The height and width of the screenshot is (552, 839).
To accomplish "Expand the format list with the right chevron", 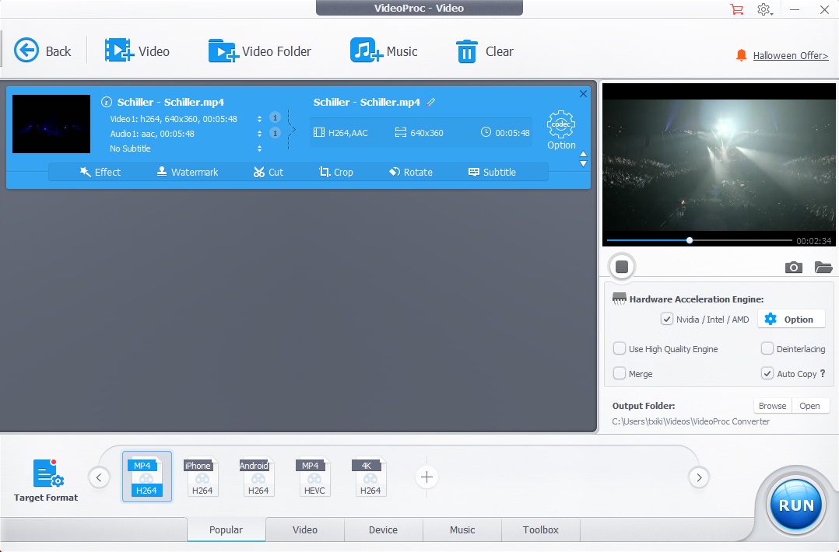I will coord(699,477).
